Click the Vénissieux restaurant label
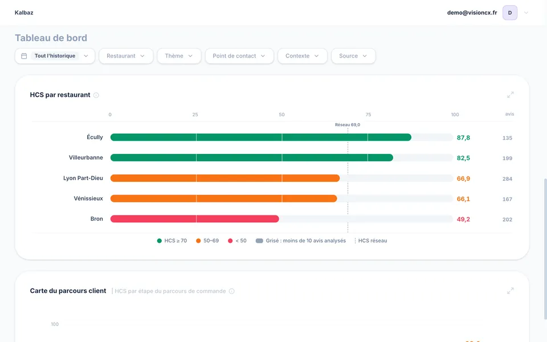The image size is (547, 342). [x=88, y=198]
